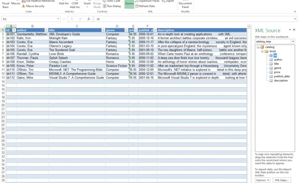Screen dimensions: 299x183
Task: Select the description element in XML tree
Action: pyautogui.click(x=281, y=80)
